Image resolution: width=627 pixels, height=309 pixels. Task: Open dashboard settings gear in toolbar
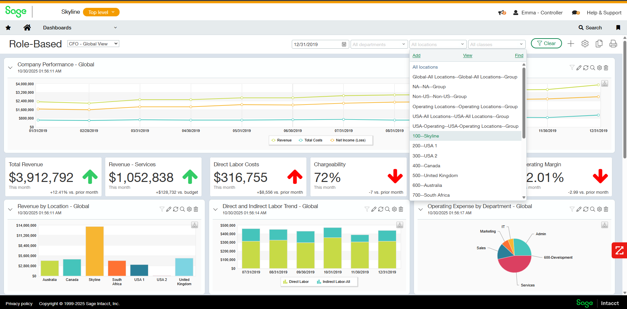(x=585, y=44)
